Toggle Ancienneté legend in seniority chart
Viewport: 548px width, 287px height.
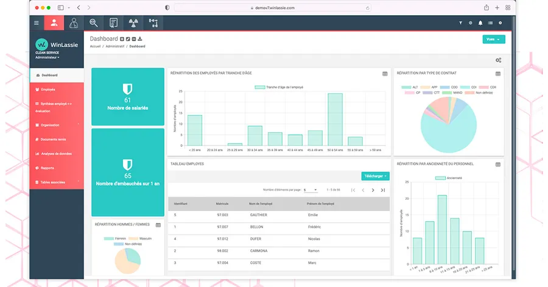(x=449, y=178)
